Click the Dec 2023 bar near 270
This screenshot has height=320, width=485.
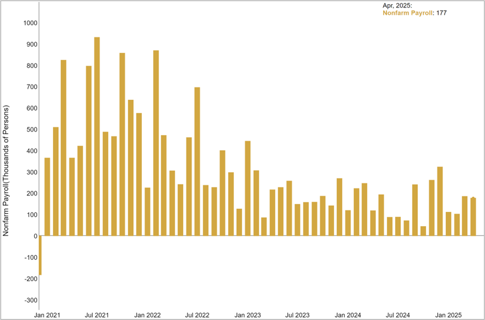[x=339, y=207]
